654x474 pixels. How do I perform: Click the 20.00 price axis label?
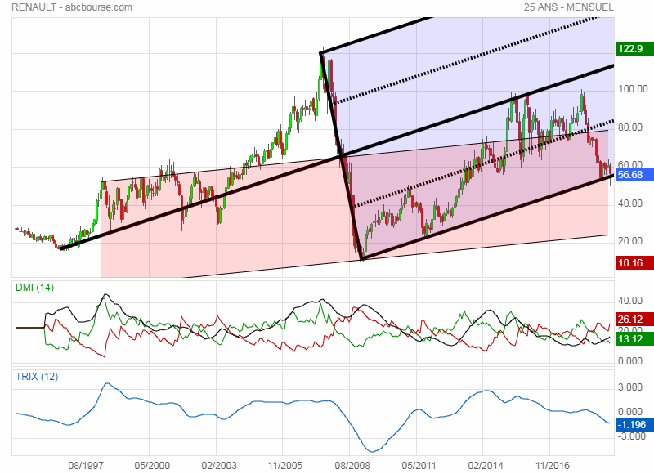tap(630, 240)
